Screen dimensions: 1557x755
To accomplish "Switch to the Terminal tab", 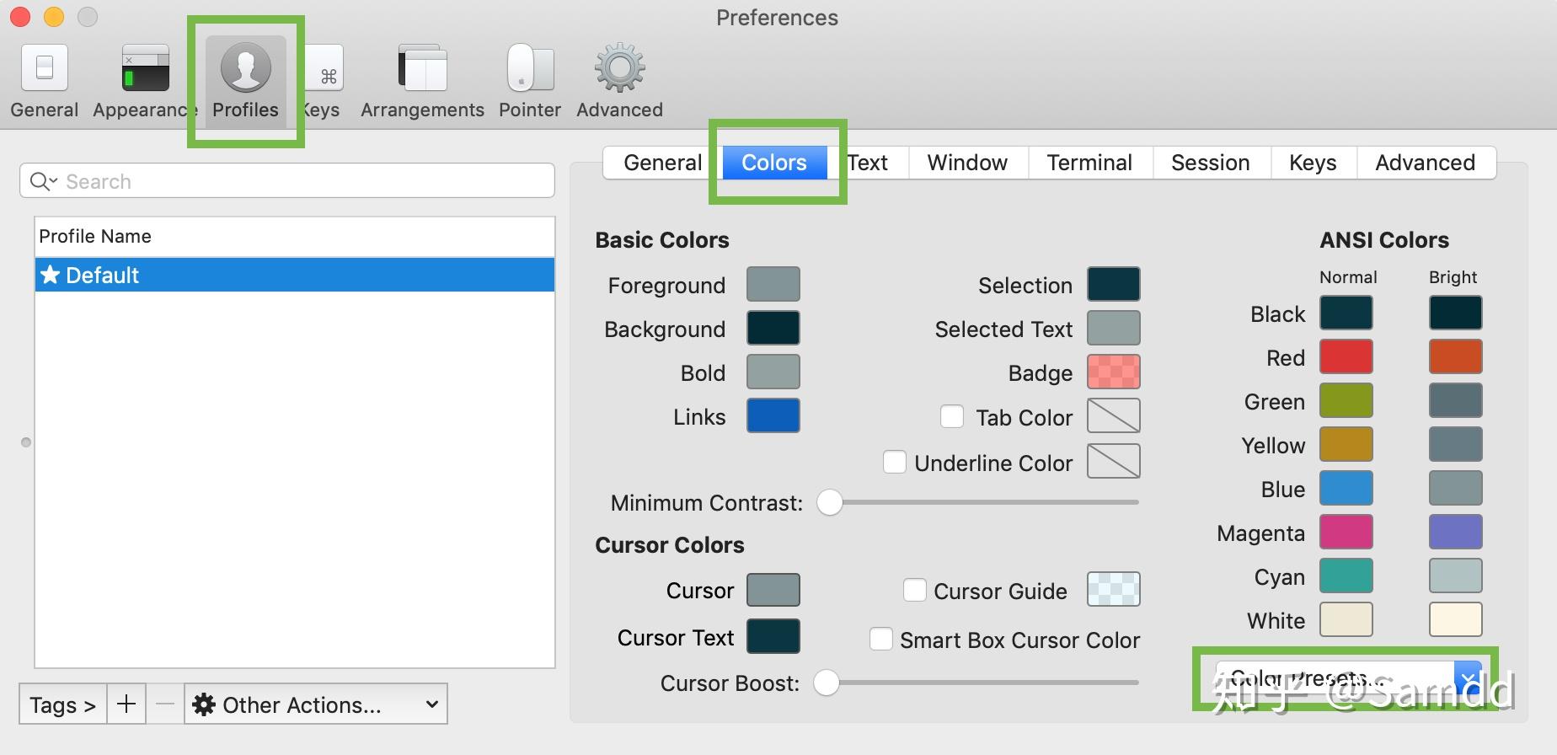I will pyautogui.click(x=1089, y=163).
